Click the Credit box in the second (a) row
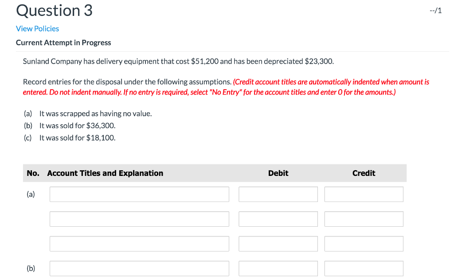Viewport: 454px width, 278px height. pyautogui.click(x=364, y=219)
